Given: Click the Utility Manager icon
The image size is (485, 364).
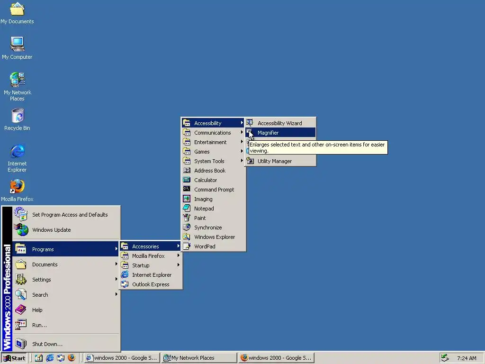Looking at the screenshot, I should point(250,161).
